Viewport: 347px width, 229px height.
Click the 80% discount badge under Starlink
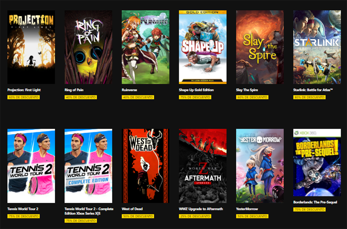[310, 97]
